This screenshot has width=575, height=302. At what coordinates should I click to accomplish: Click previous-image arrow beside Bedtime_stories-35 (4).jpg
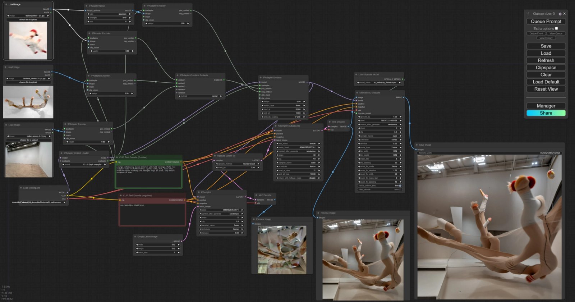tap(7, 78)
